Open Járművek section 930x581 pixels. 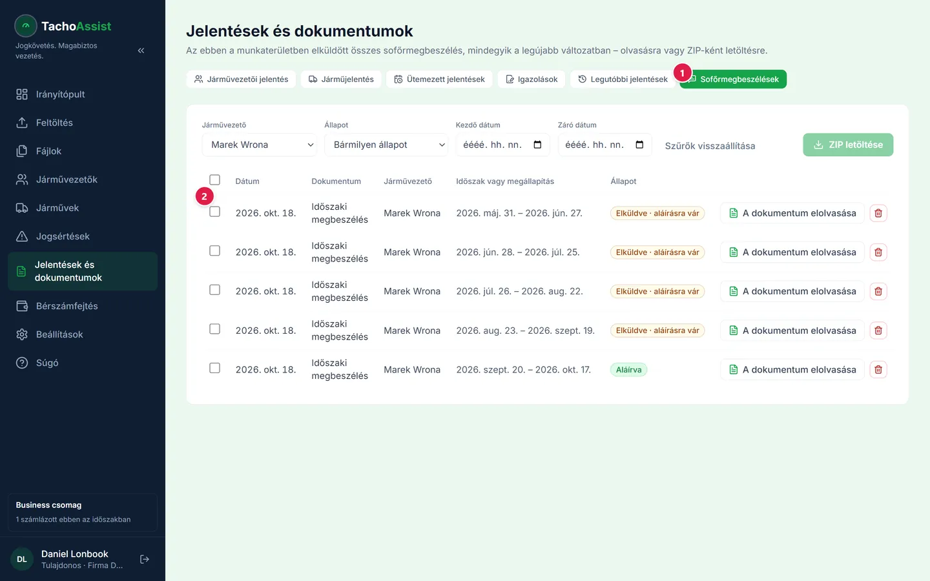coord(83,208)
